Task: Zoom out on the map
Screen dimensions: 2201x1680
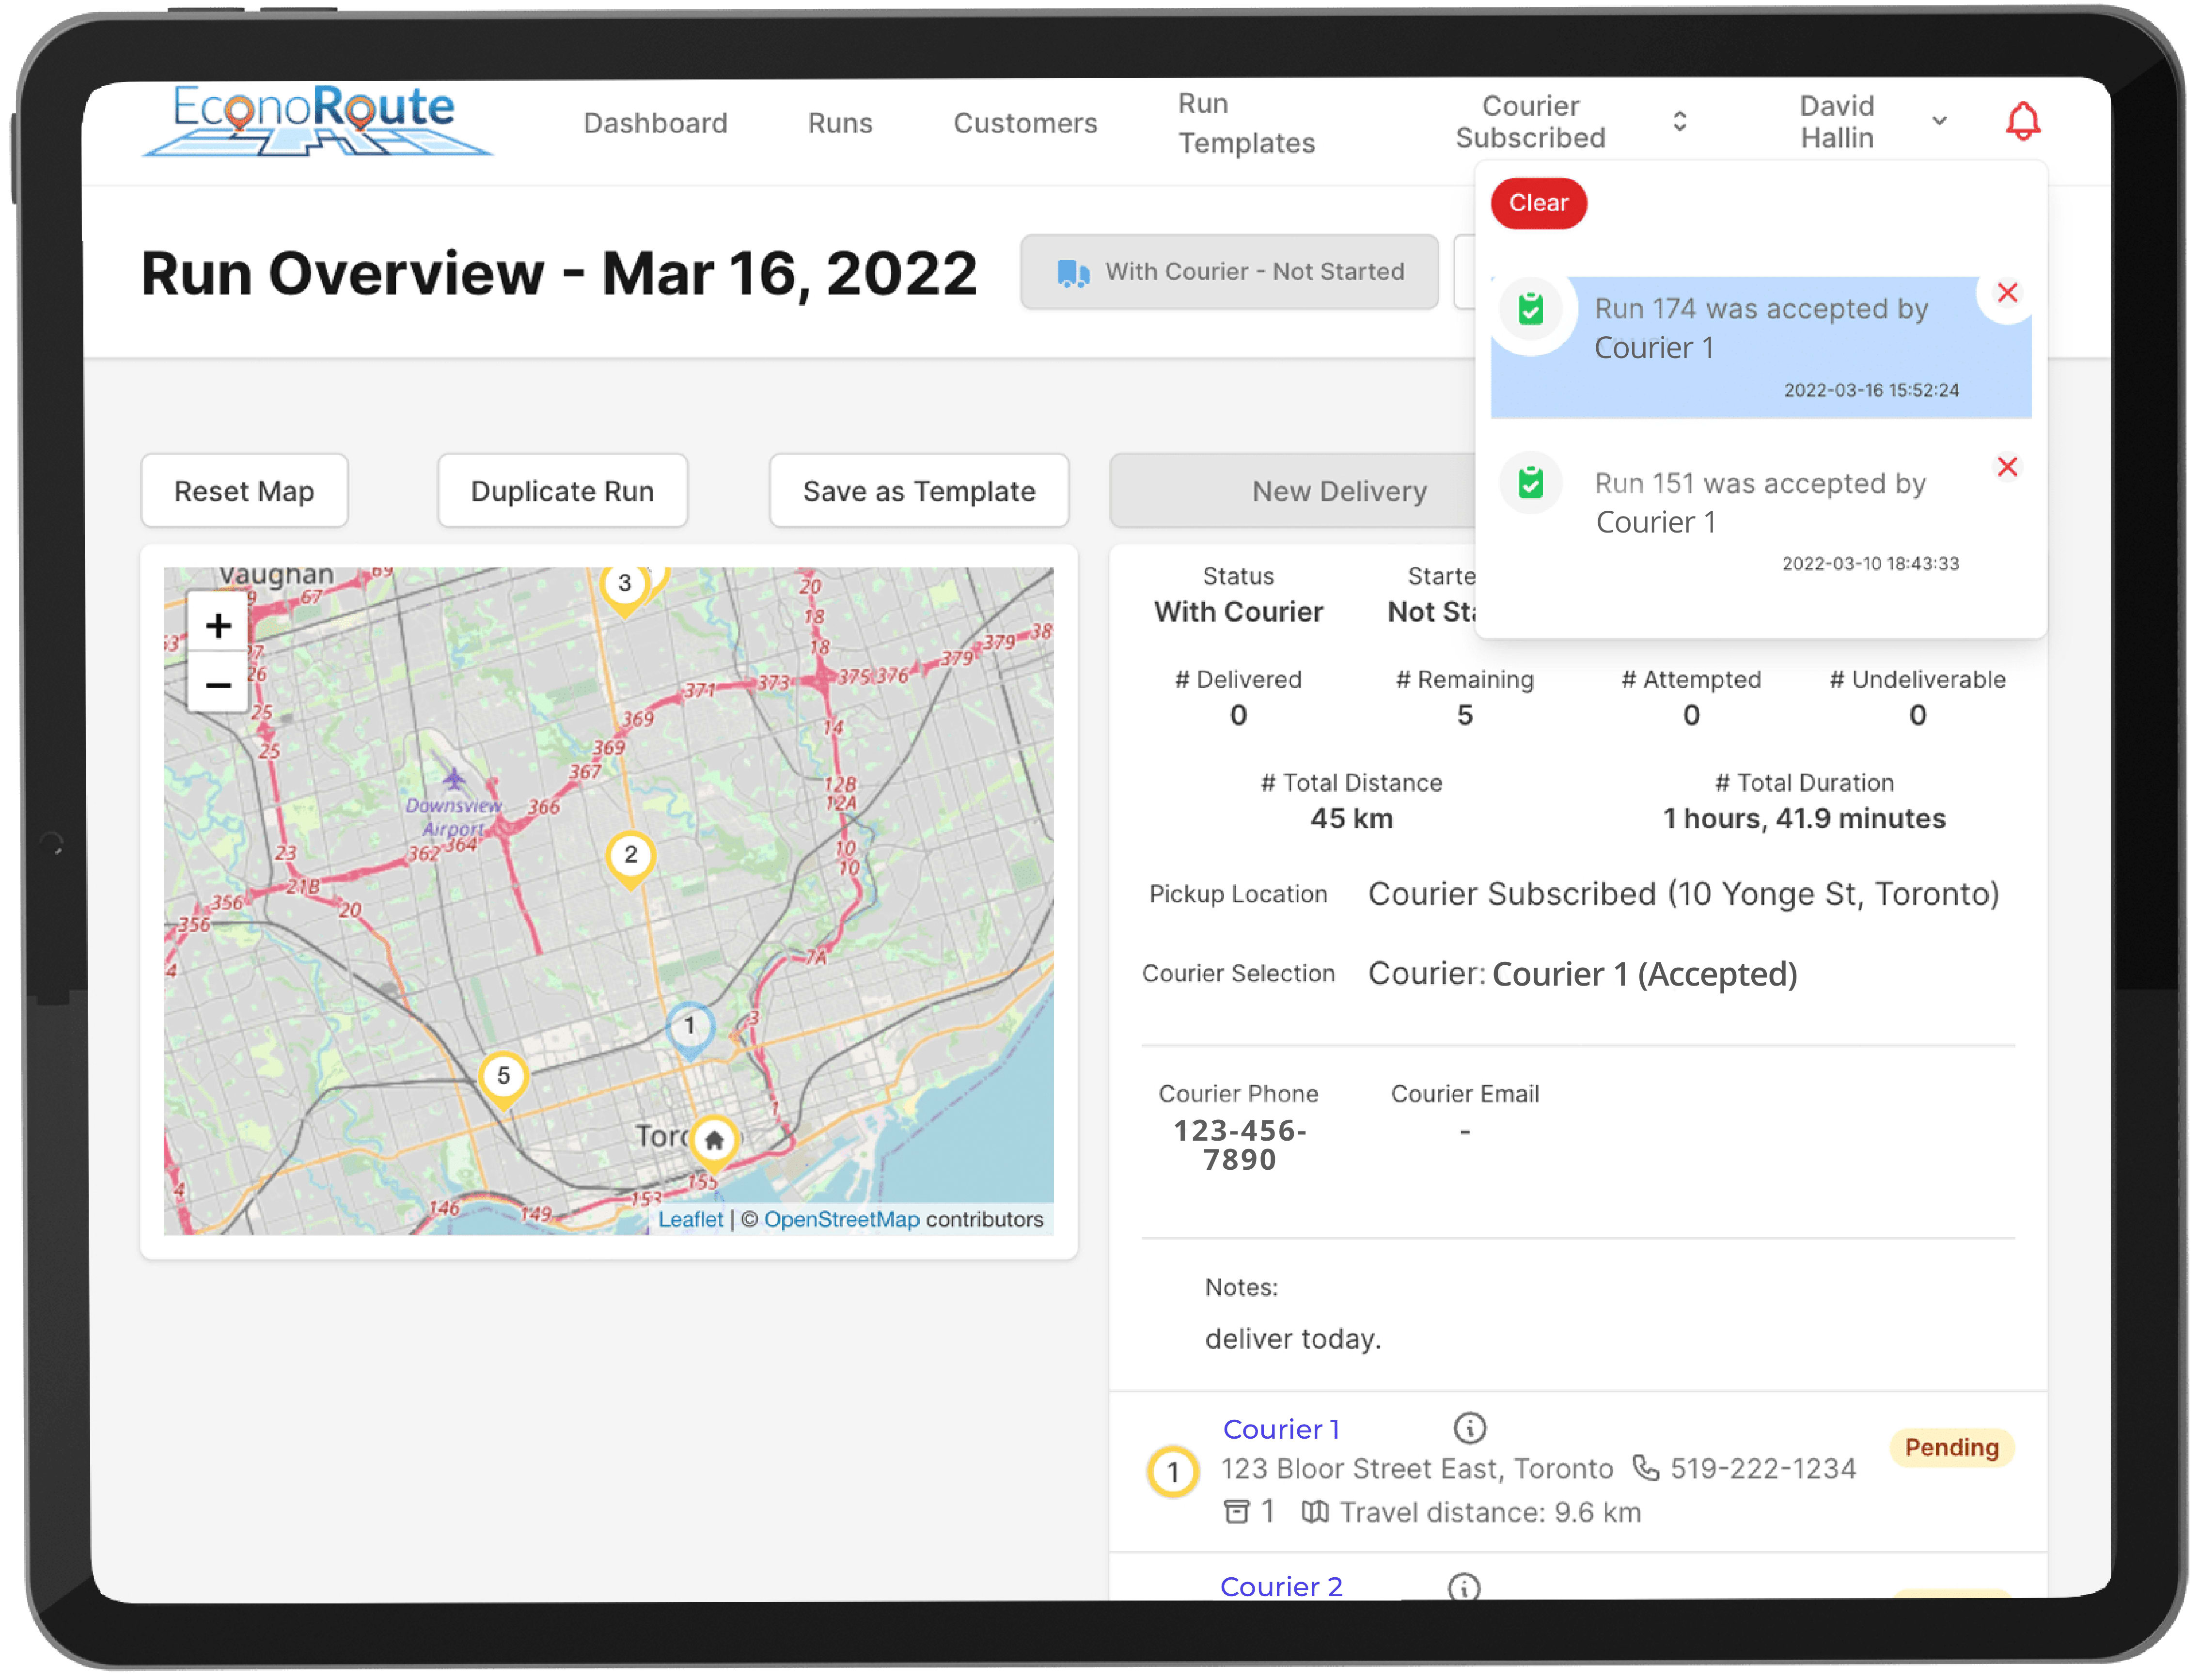Action: pos(218,685)
